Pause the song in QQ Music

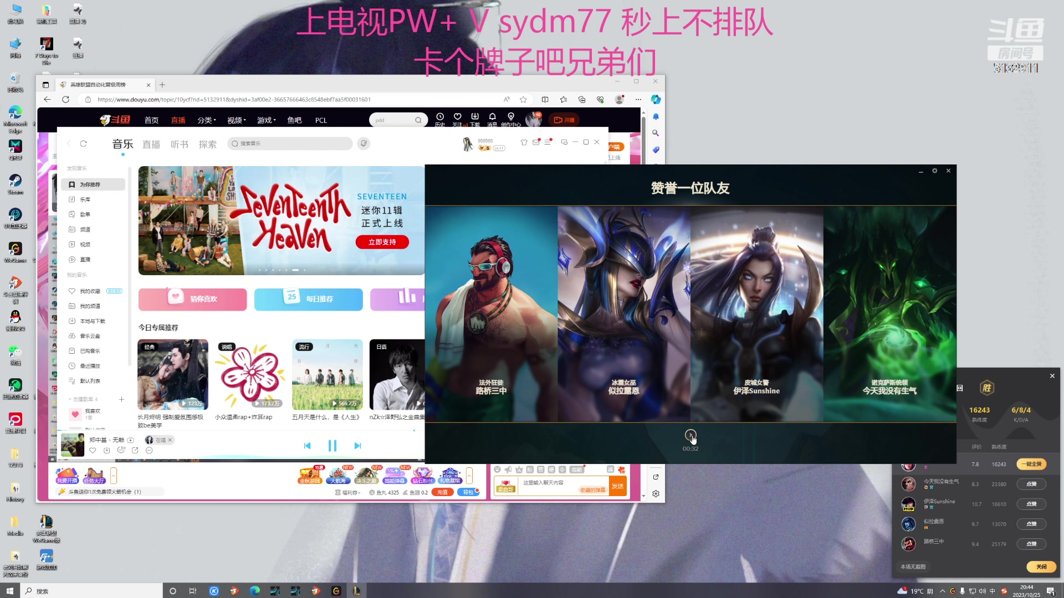coord(332,446)
